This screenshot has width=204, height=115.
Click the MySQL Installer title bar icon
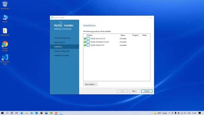[52, 18]
